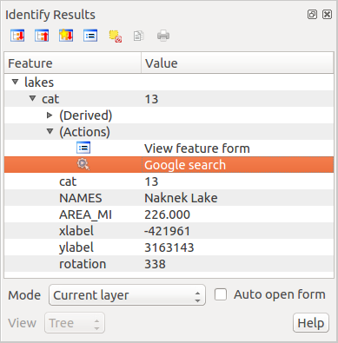Click the Help button
Image resolution: width=338 pixels, height=343 pixels.
(311, 323)
